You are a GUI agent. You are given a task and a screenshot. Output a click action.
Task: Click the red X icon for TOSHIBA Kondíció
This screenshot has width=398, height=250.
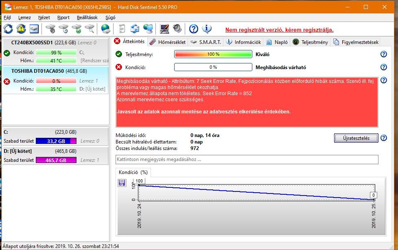(7, 81)
